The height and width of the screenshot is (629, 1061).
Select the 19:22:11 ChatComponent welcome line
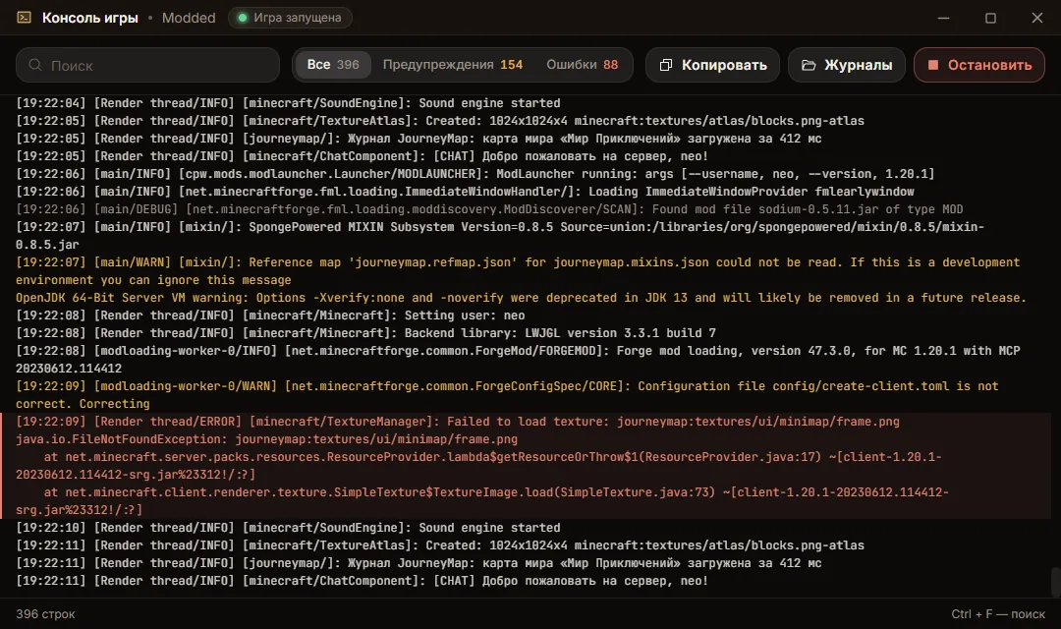coord(362,581)
